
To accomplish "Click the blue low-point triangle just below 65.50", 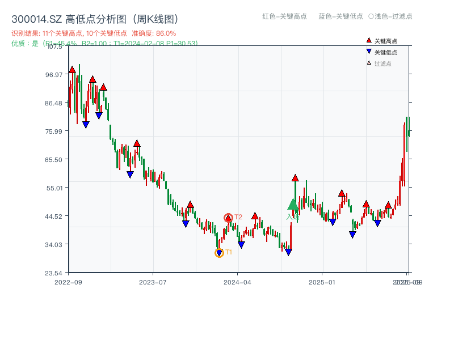I will coord(130,175).
